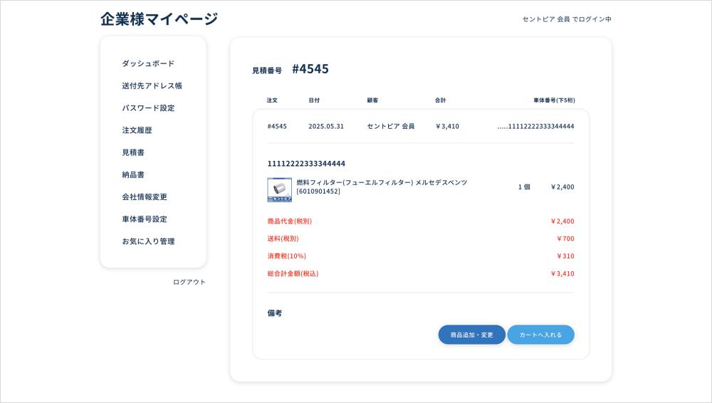
Task: Click the ログアウト link
Action: (189, 282)
